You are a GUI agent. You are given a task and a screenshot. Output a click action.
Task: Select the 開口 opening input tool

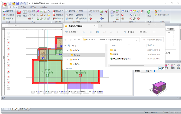tap(25, 13)
